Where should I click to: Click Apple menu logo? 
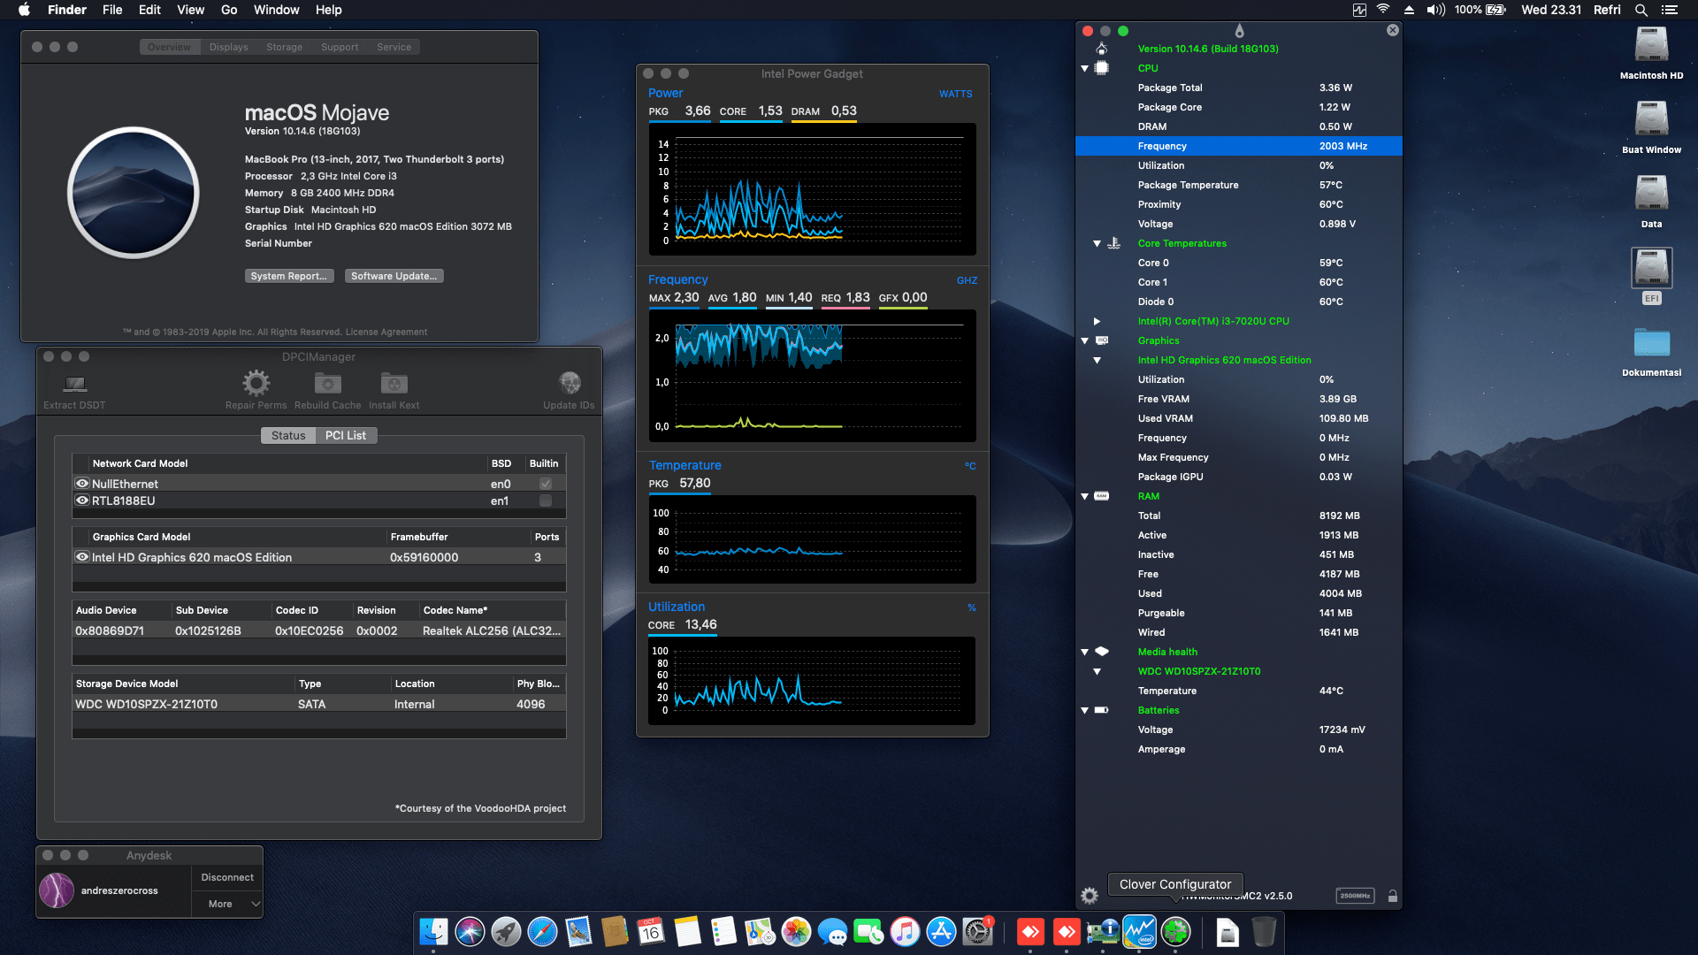pyautogui.click(x=24, y=10)
